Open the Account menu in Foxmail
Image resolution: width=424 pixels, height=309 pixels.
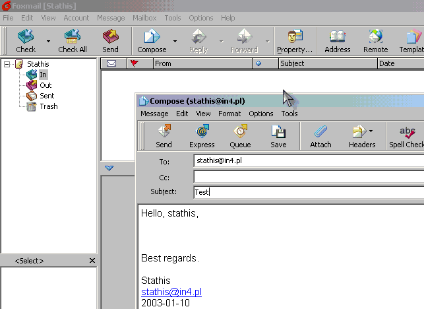coord(76,18)
